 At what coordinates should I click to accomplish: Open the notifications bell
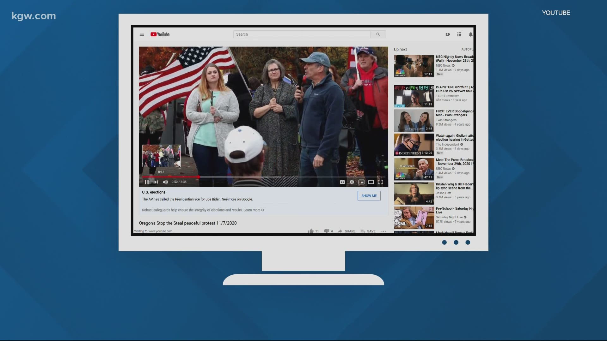coord(471,34)
